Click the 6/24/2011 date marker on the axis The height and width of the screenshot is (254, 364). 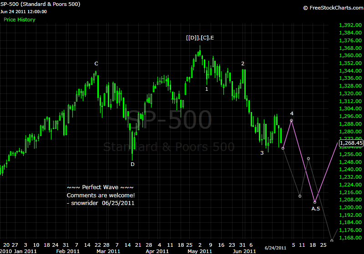(276, 248)
